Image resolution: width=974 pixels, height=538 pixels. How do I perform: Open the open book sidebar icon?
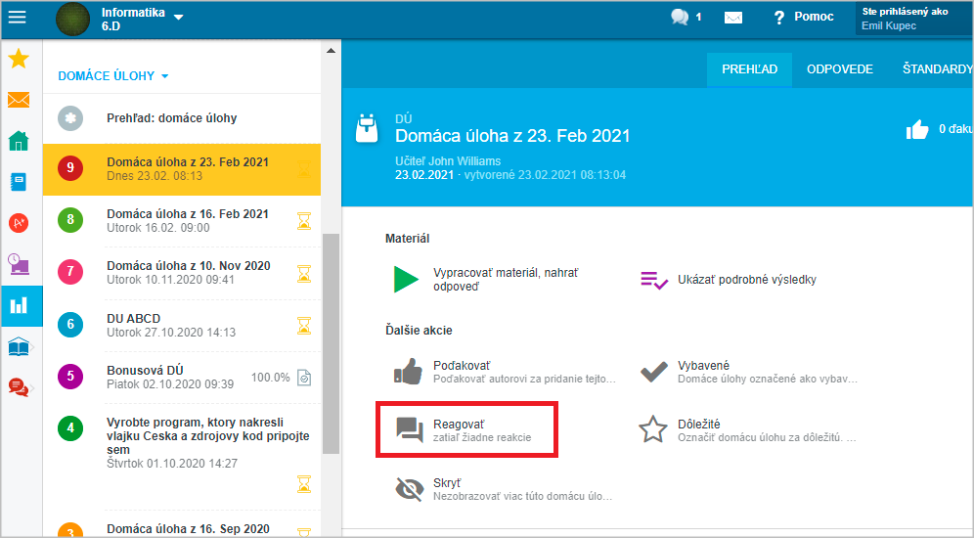pyautogui.click(x=19, y=346)
